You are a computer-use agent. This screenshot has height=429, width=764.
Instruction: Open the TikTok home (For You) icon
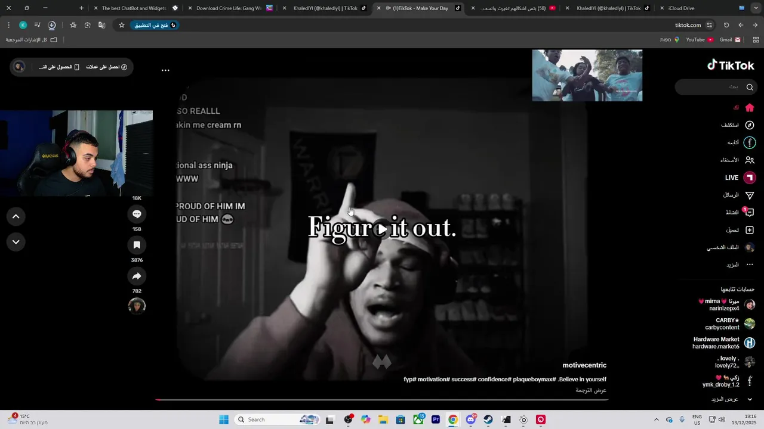(x=750, y=108)
